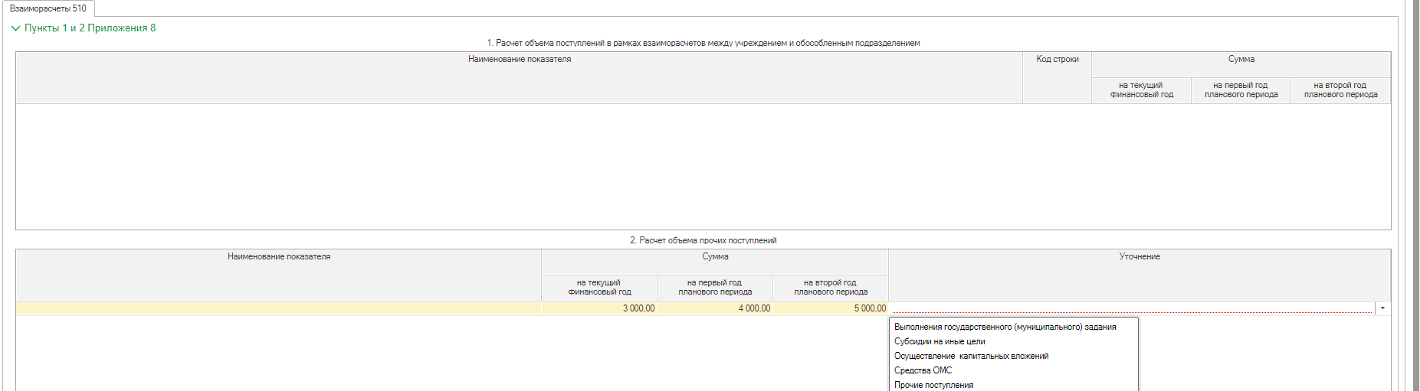Click Наименование показателя header in the first table
This screenshot has height=391, width=1420.
point(519,60)
